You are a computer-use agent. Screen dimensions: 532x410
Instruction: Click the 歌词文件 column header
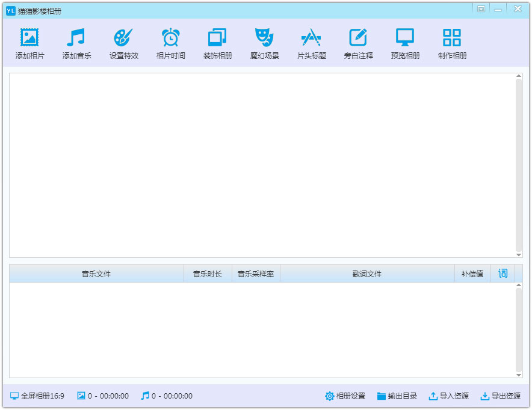pyautogui.click(x=367, y=274)
